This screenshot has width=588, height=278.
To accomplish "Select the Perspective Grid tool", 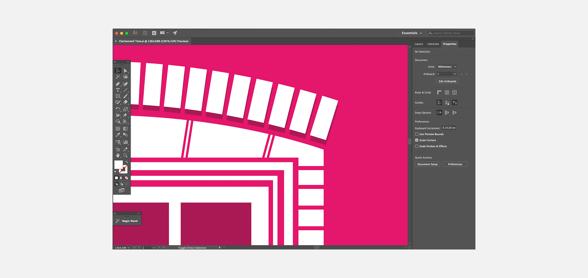I will 125,121.
